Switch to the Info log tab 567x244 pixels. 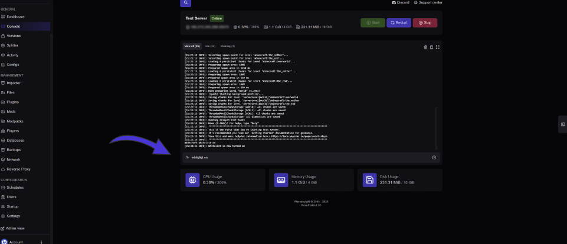point(210,46)
